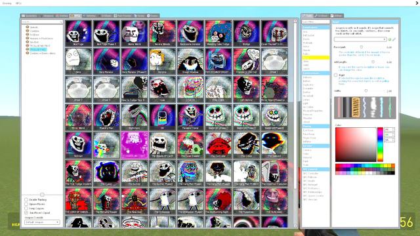Pick a shade in the red color square
Viewport: 420px width, 236px height.
pyautogui.click(x=356, y=144)
